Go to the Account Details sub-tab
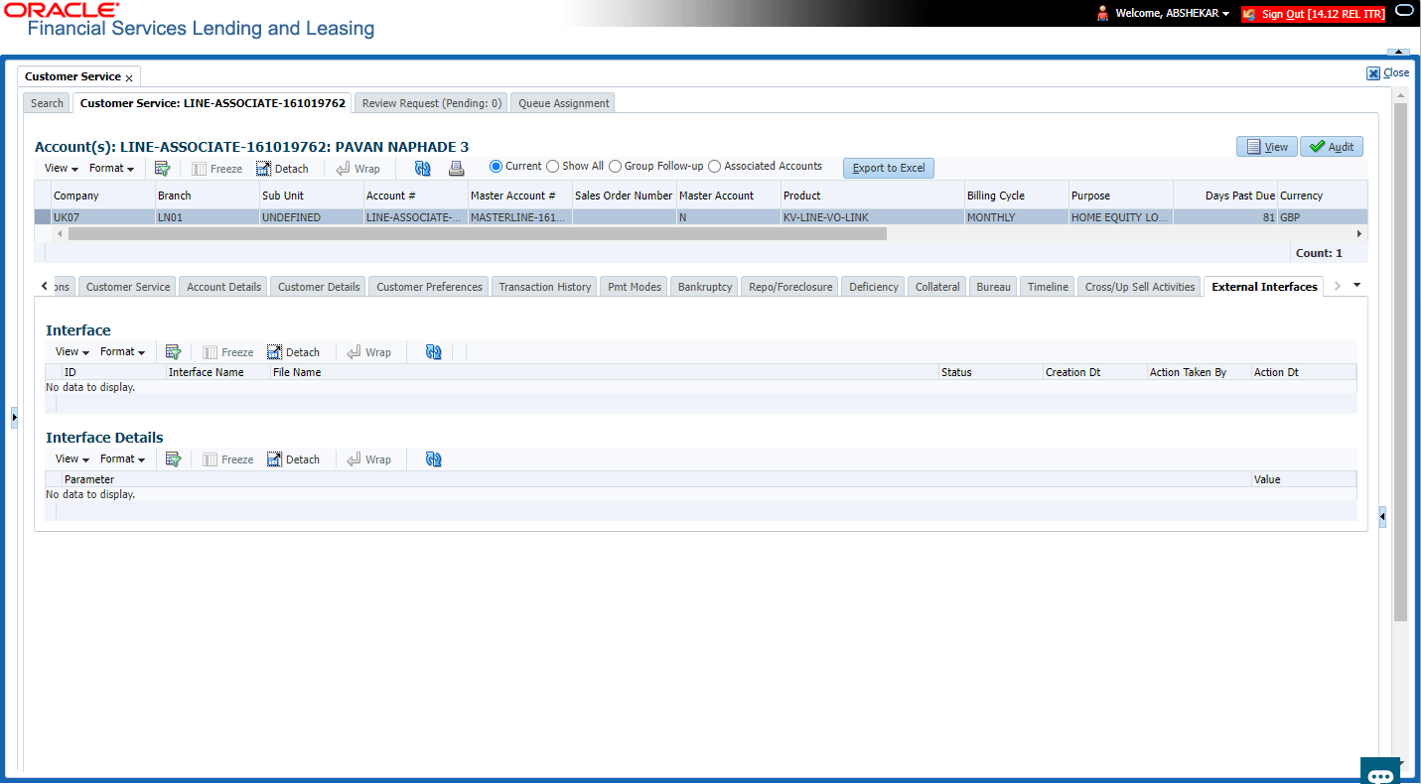The image size is (1421, 784). [x=224, y=287]
